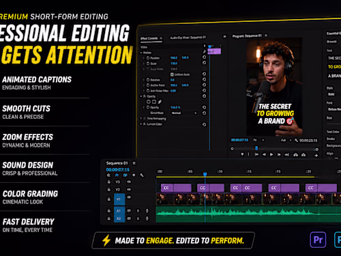Create rectangle mask under Opacity
Screen dimensions: 341x256
tap(154, 102)
